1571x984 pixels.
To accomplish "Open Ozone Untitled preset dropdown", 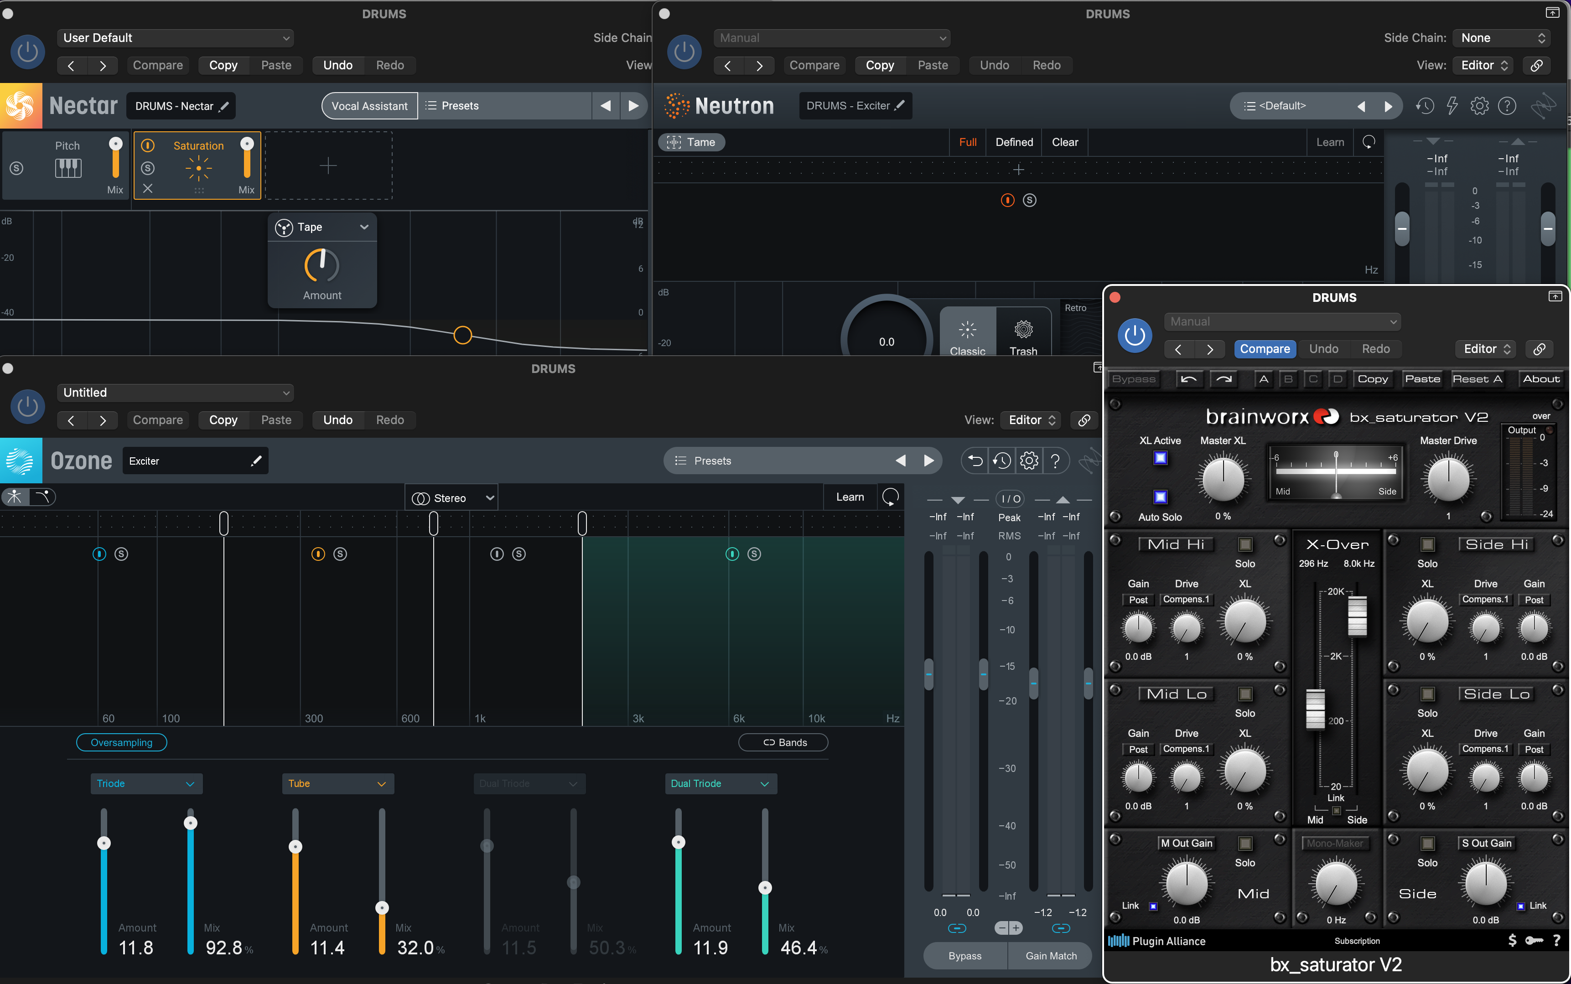I will [176, 393].
